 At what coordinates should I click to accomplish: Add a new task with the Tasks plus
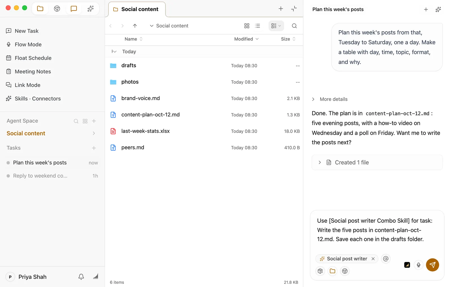[x=94, y=148]
